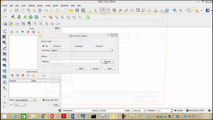Screen dimensions: 213x120
Task: Click the Rotation spinner arrows
Action: [x=172, y=110]
